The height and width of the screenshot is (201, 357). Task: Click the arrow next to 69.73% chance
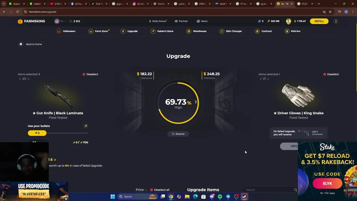point(196,102)
